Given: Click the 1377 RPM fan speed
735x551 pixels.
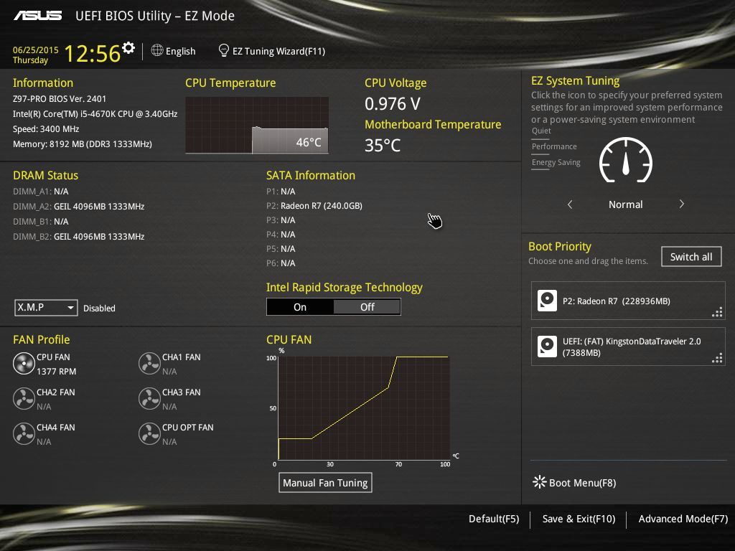Looking at the screenshot, I should [56, 371].
